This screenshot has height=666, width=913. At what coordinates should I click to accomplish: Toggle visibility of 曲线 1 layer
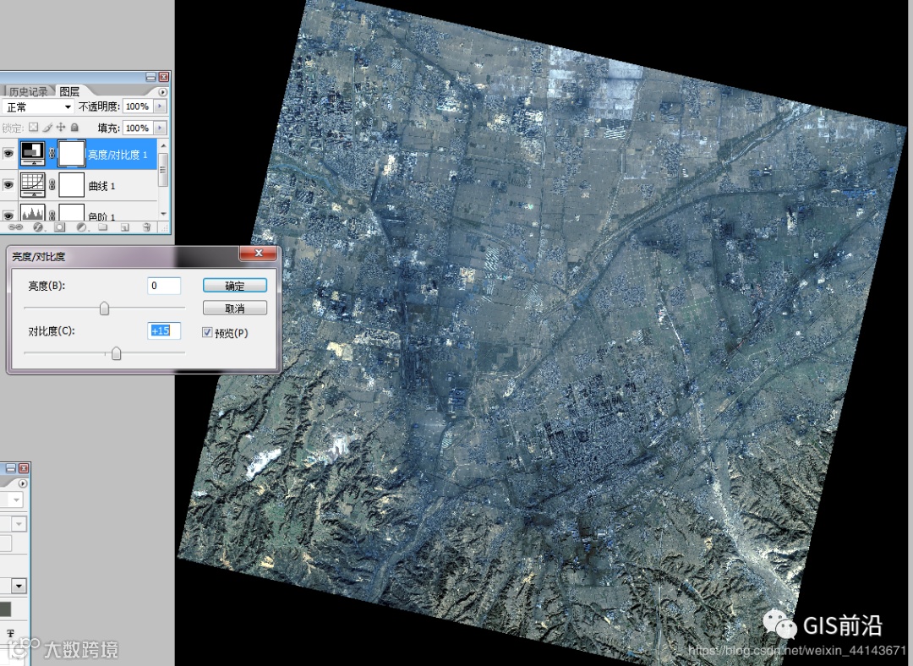click(8, 185)
